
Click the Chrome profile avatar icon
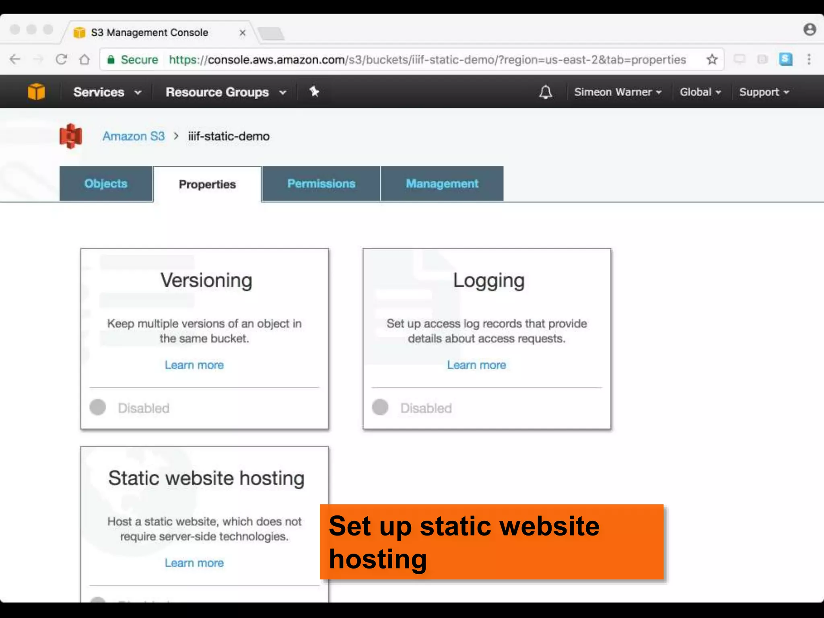(x=810, y=29)
